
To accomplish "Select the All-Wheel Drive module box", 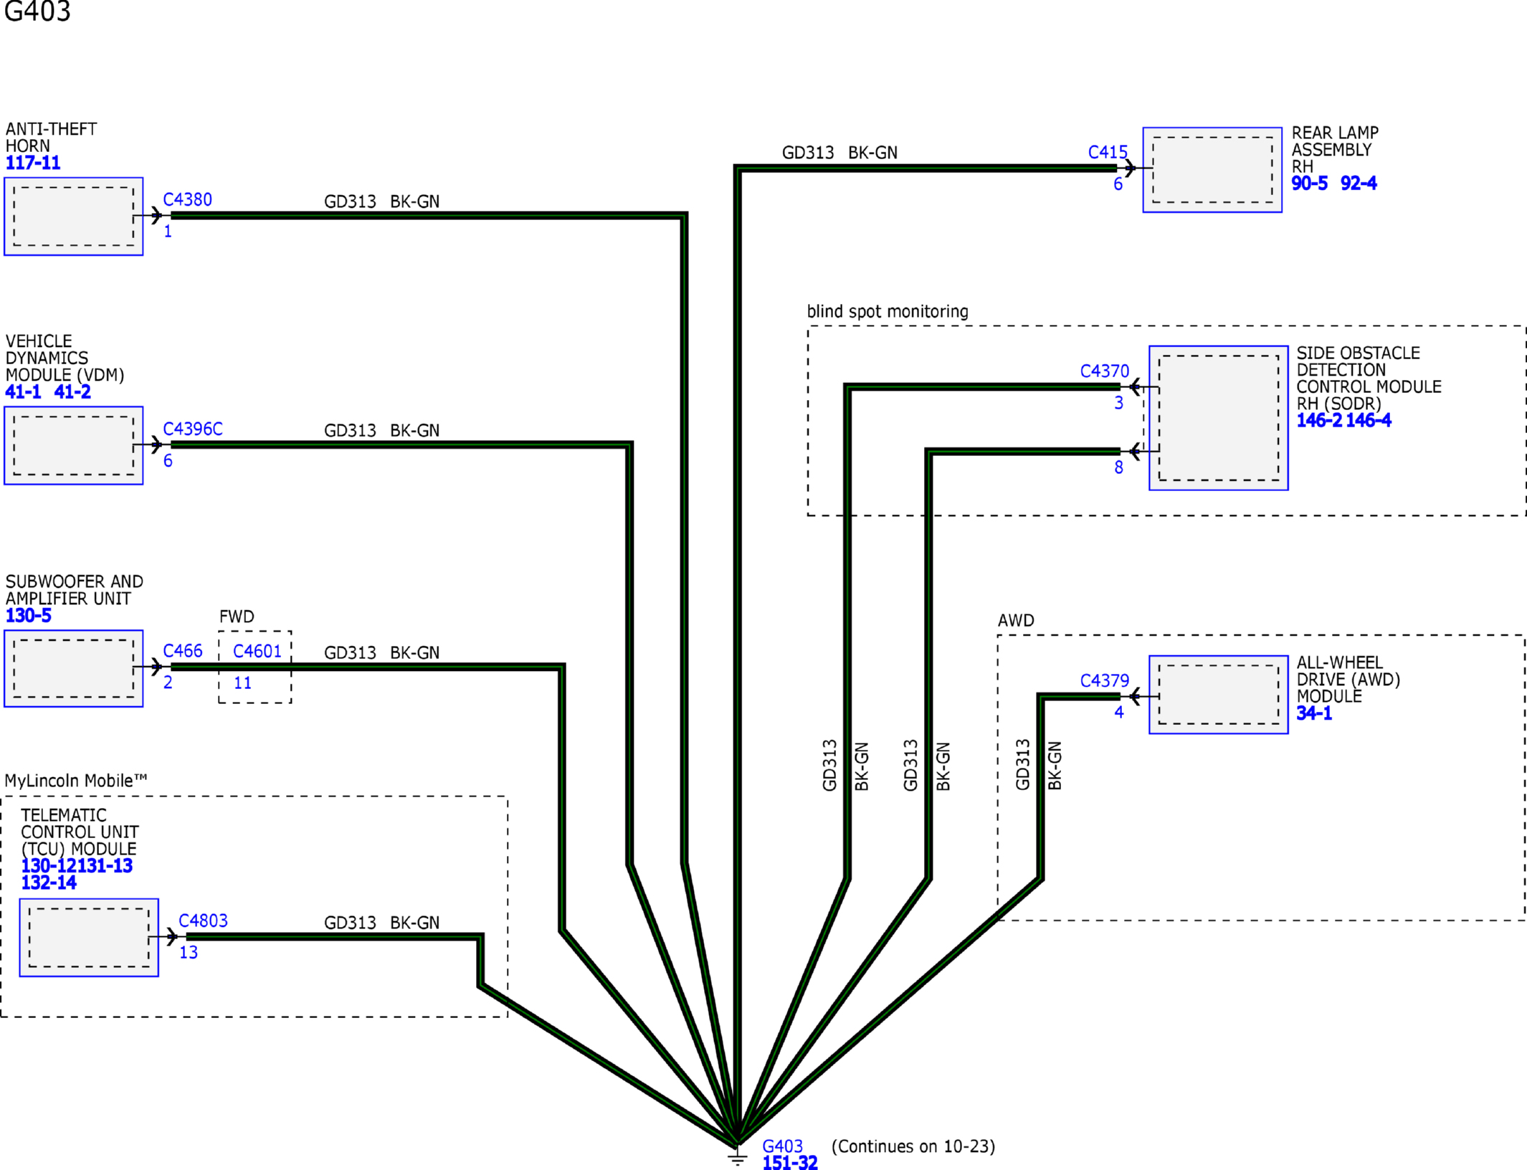I will (1219, 695).
